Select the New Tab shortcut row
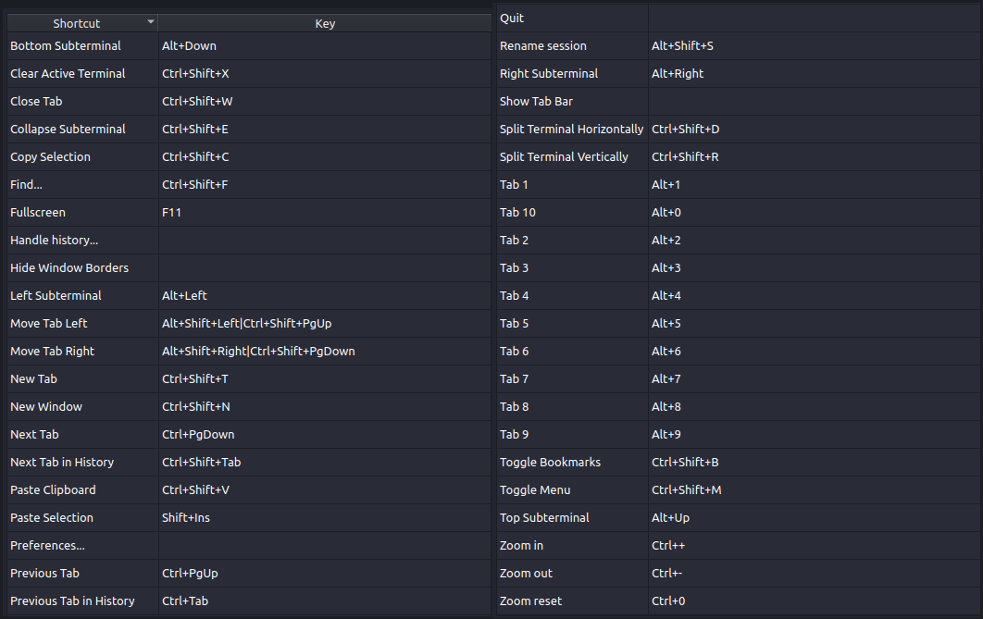The image size is (983, 619). pyautogui.click(x=249, y=379)
